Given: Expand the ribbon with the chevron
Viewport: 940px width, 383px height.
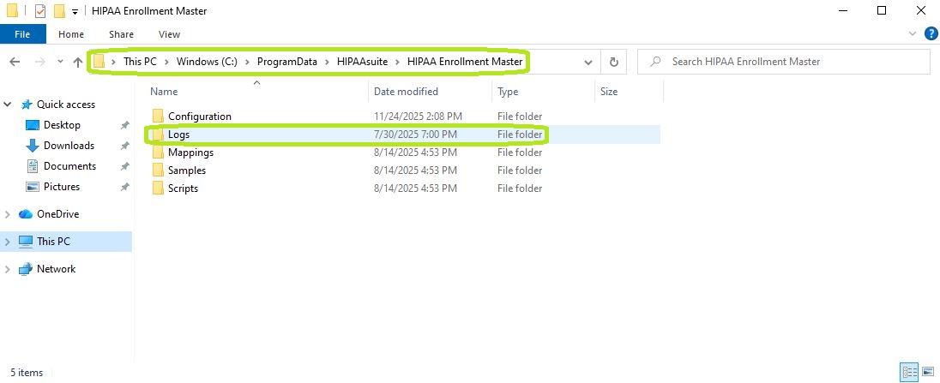Looking at the screenshot, I should point(913,33).
